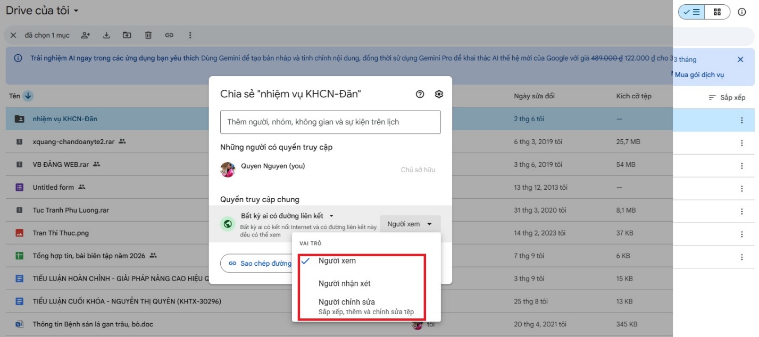Click the Ngày sửa đổi column header

coord(534,96)
